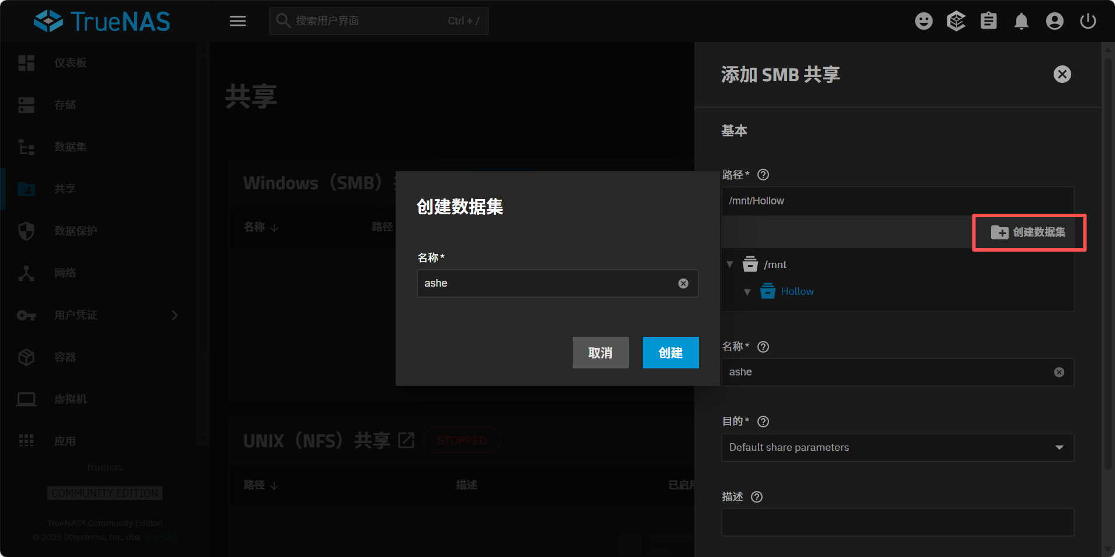Open the jobs clipboard icon

pos(988,22)
